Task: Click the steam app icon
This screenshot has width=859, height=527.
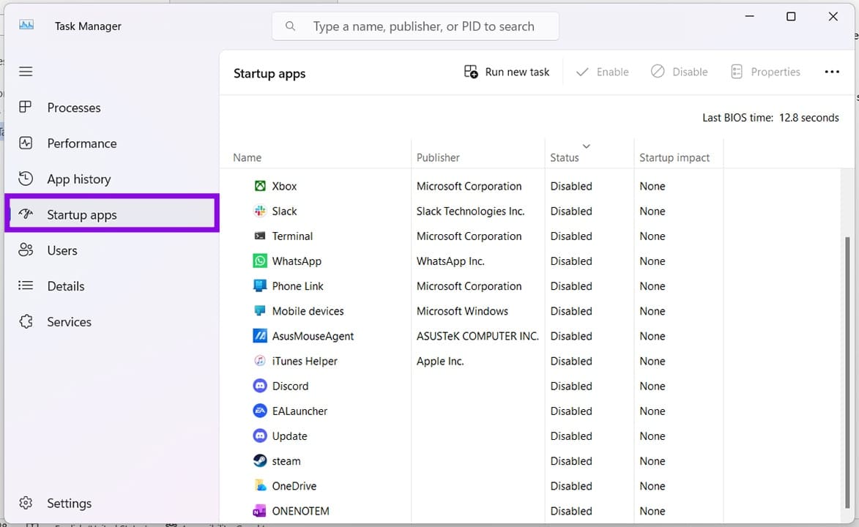Action: (260, 460)
